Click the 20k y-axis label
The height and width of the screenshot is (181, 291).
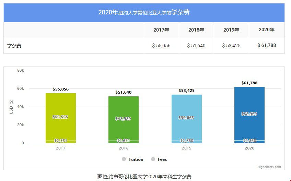point(21,125)
